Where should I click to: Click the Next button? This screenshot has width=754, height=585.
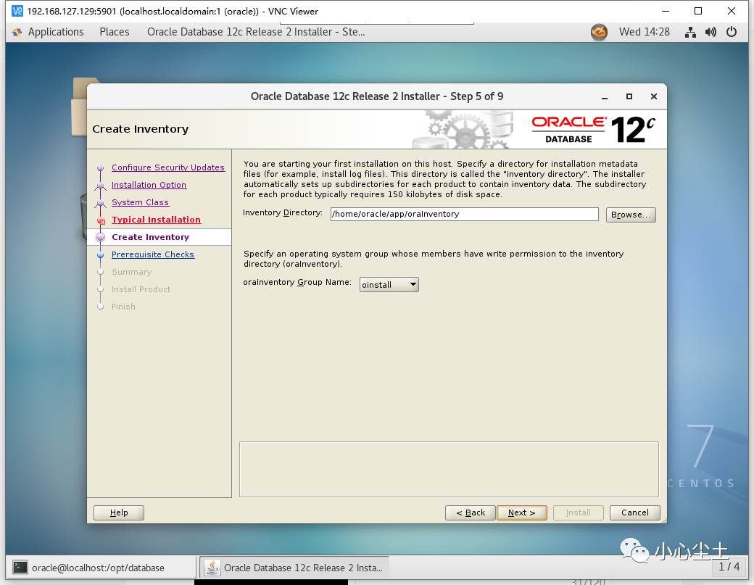[x=522, y=513]
